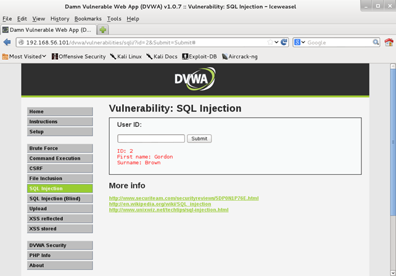The height and width of the screenshot is (276, 396).
Task: Click the browser back arrow button
Action: 7,43
